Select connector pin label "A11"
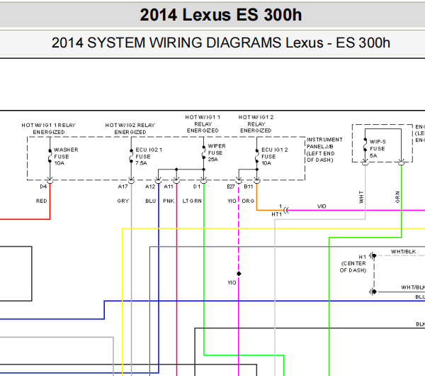Viewport: 425px width, 376px height. pyautogui.click(x=169, y=187)
